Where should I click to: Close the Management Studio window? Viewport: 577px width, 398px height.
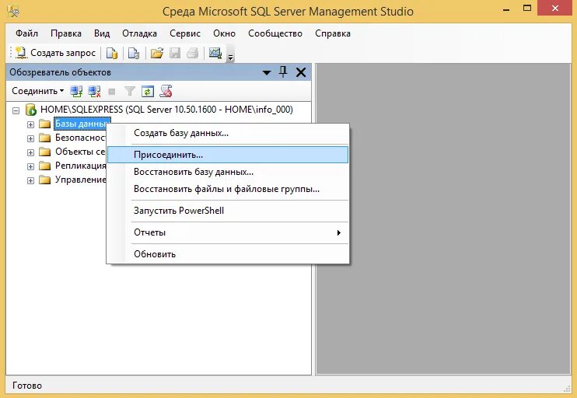click(555, 8)
